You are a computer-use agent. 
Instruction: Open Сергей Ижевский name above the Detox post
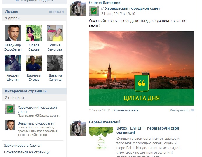(105, 122)
